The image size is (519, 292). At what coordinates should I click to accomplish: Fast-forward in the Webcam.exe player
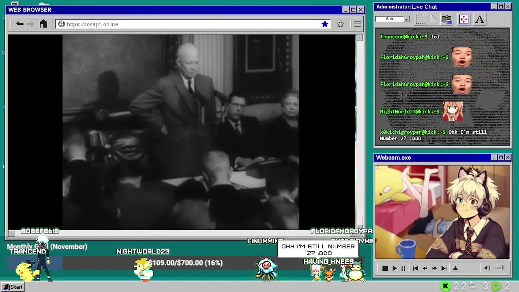pos(434,268)
